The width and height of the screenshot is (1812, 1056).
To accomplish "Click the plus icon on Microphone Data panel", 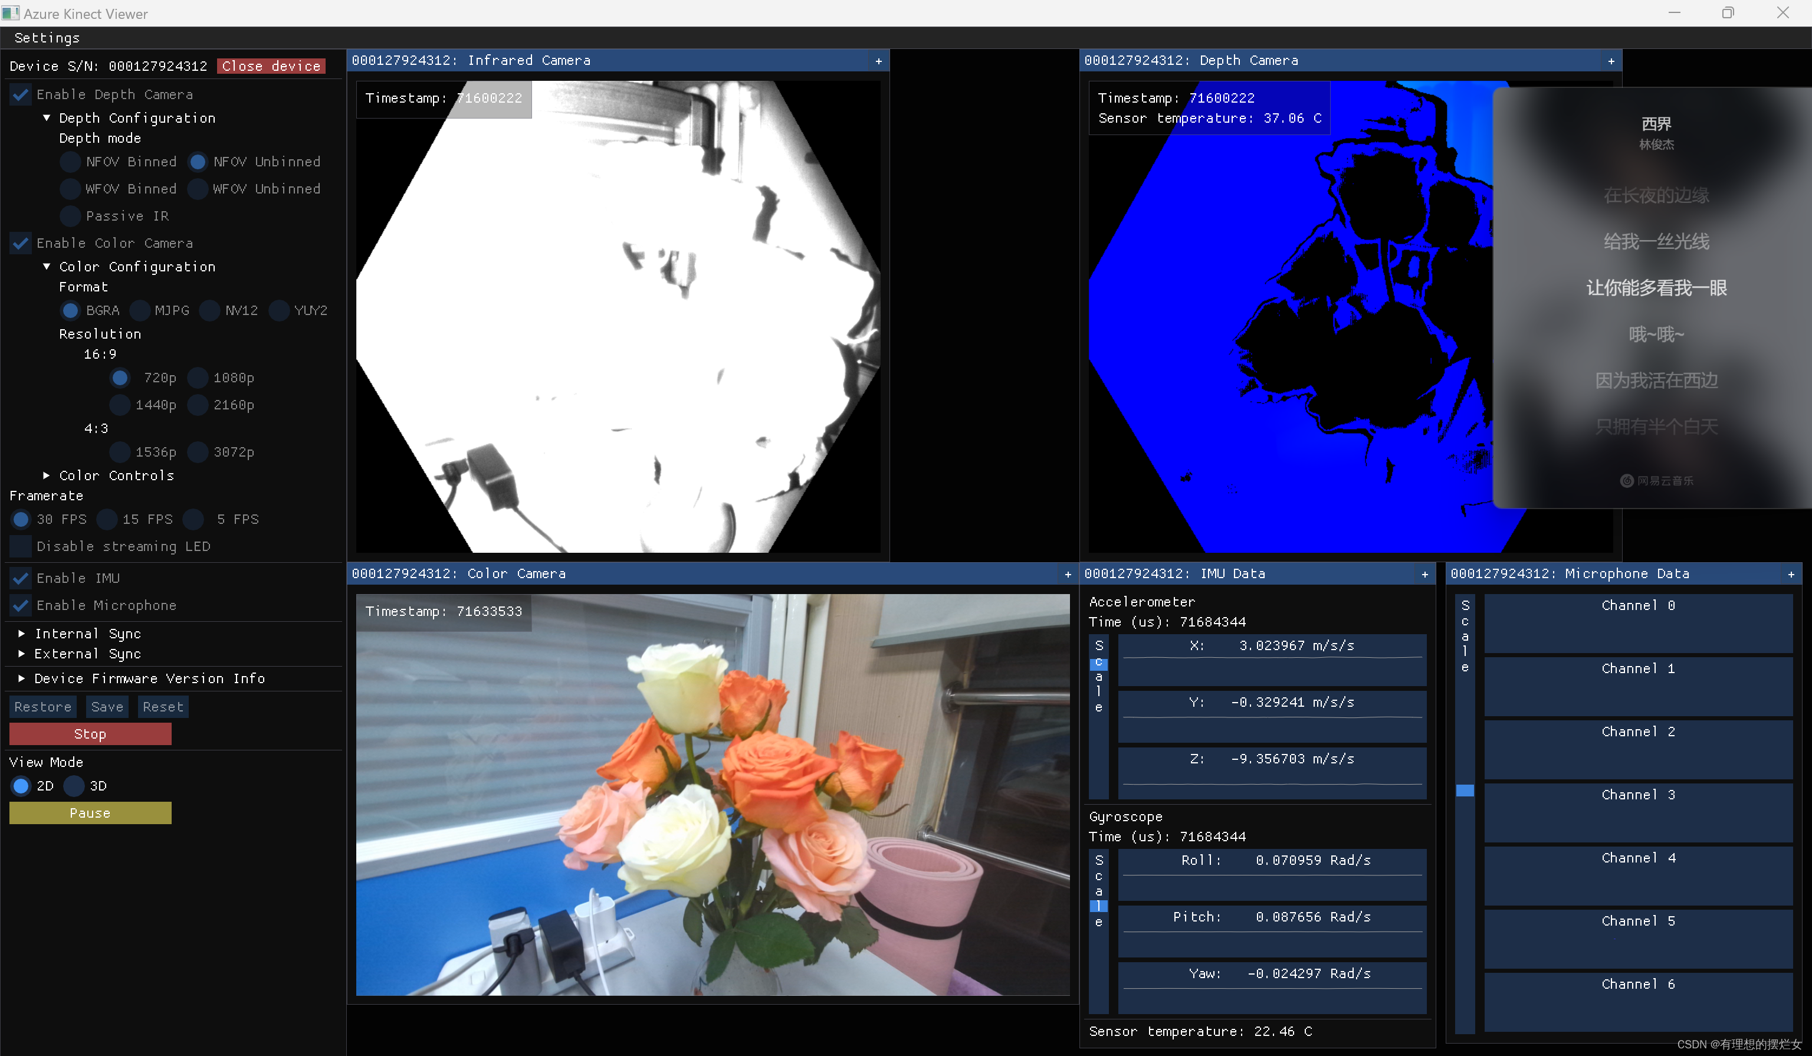I will pyautogui.click(x=1790, y=574).
